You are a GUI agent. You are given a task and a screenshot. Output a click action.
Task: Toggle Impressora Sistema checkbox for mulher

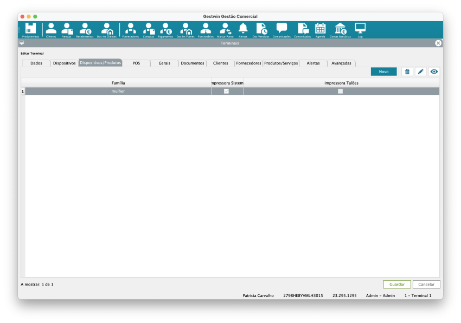pyautogui.click(x=227, y=92)
